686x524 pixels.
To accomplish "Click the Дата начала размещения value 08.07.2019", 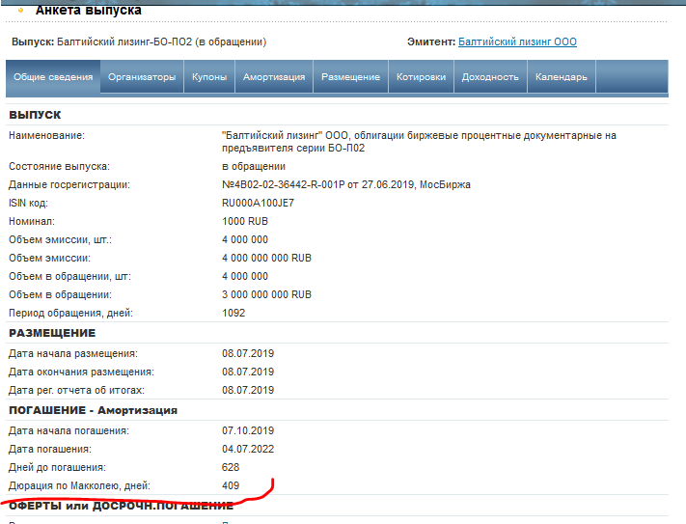I will tap(248, 353).
